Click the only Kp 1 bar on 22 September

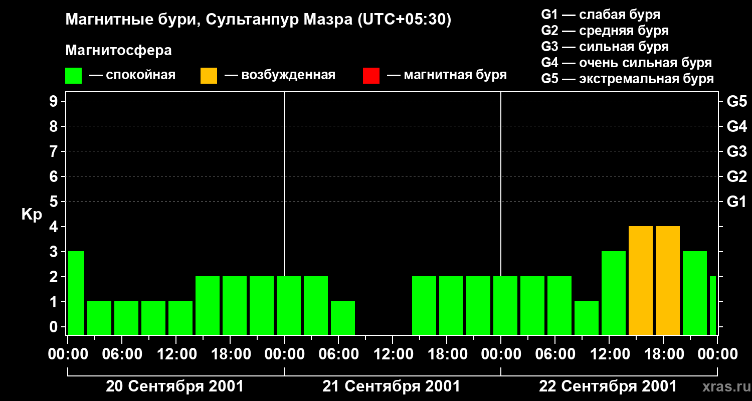(x=587, y=318)
